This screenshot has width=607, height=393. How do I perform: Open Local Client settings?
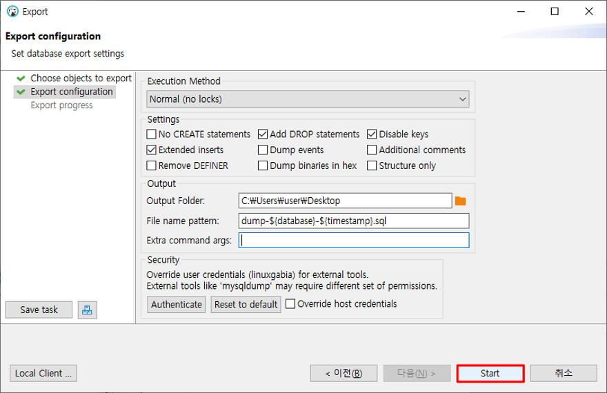[x=43, y=373]
